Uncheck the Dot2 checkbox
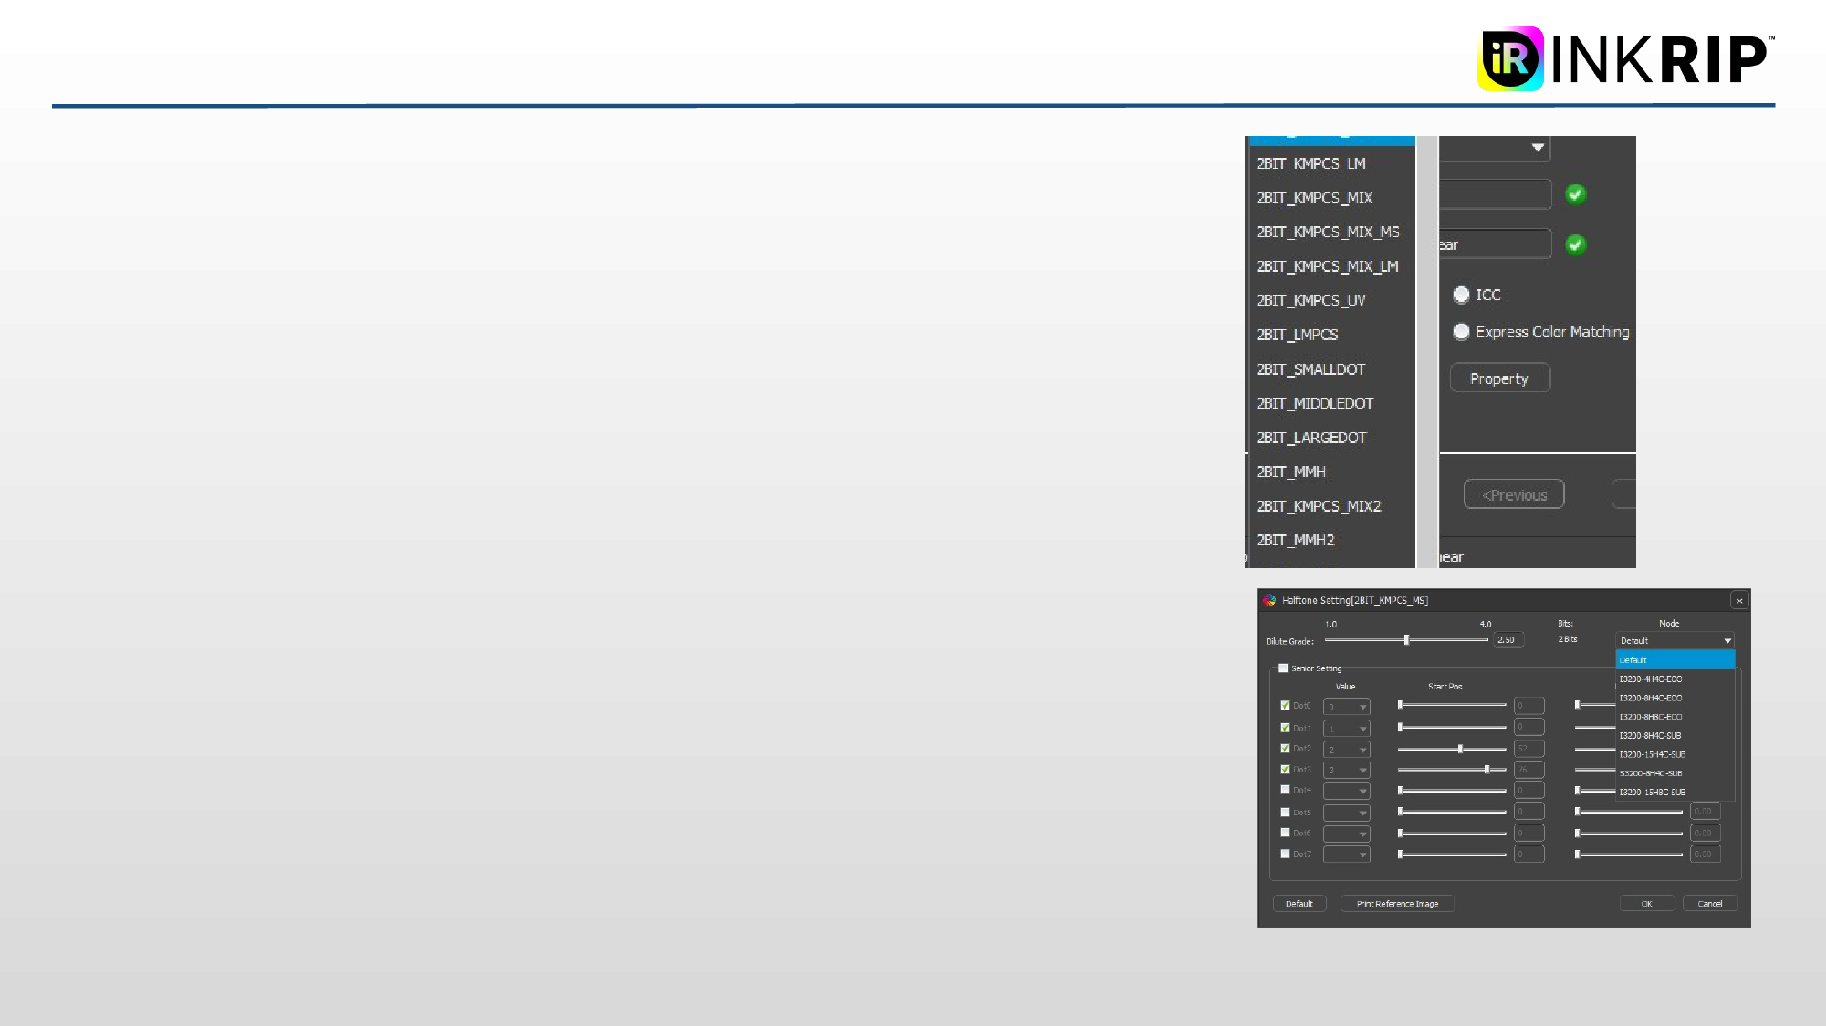The image size is (1826, 1026). click(1285, 749)
